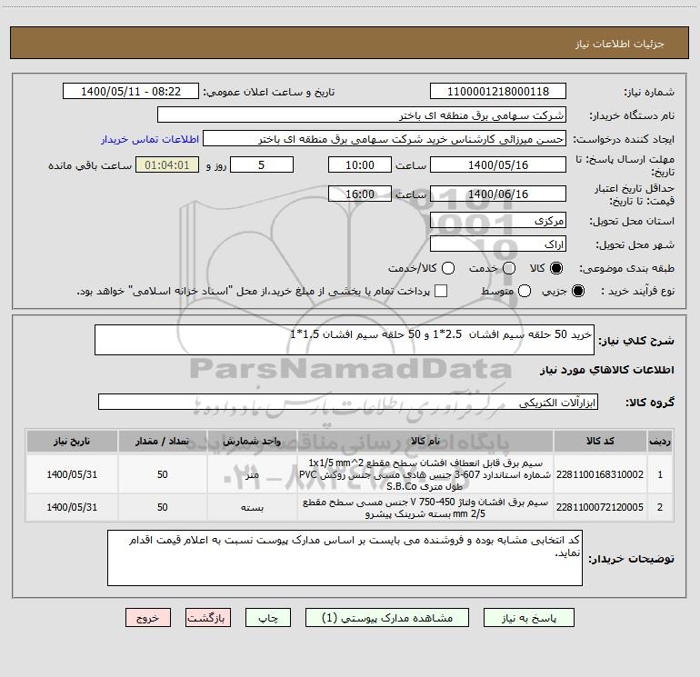Click the delivery city field اراک
Image resolution: width=700 pixels, height=677 pixels.
point(498,244)
